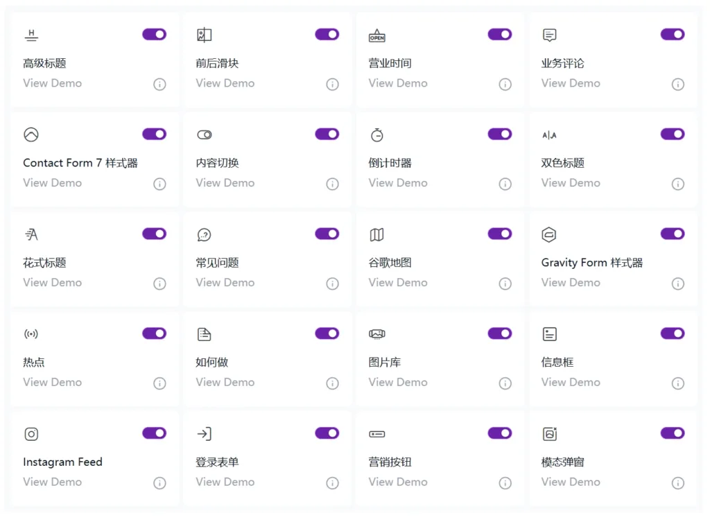Open View Demo for Gravity Form 样式器
Screen dimensions: 710x522
[570, 283]
